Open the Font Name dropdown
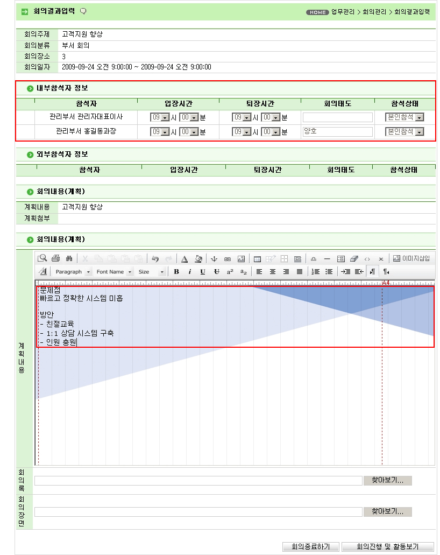 pyautogui.click(x=113, y=272)
